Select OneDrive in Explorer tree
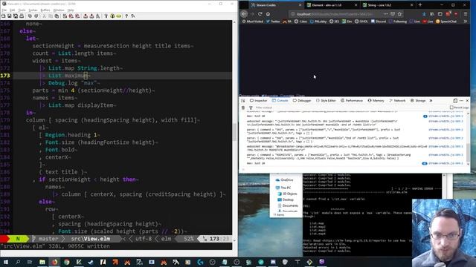Screen dimensions: 476x267 point(284,179)
